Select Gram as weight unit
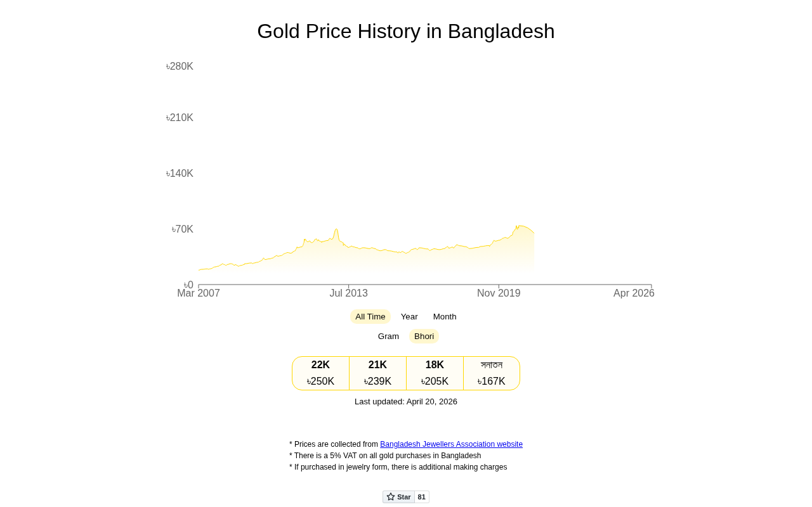 click(388, 337)
